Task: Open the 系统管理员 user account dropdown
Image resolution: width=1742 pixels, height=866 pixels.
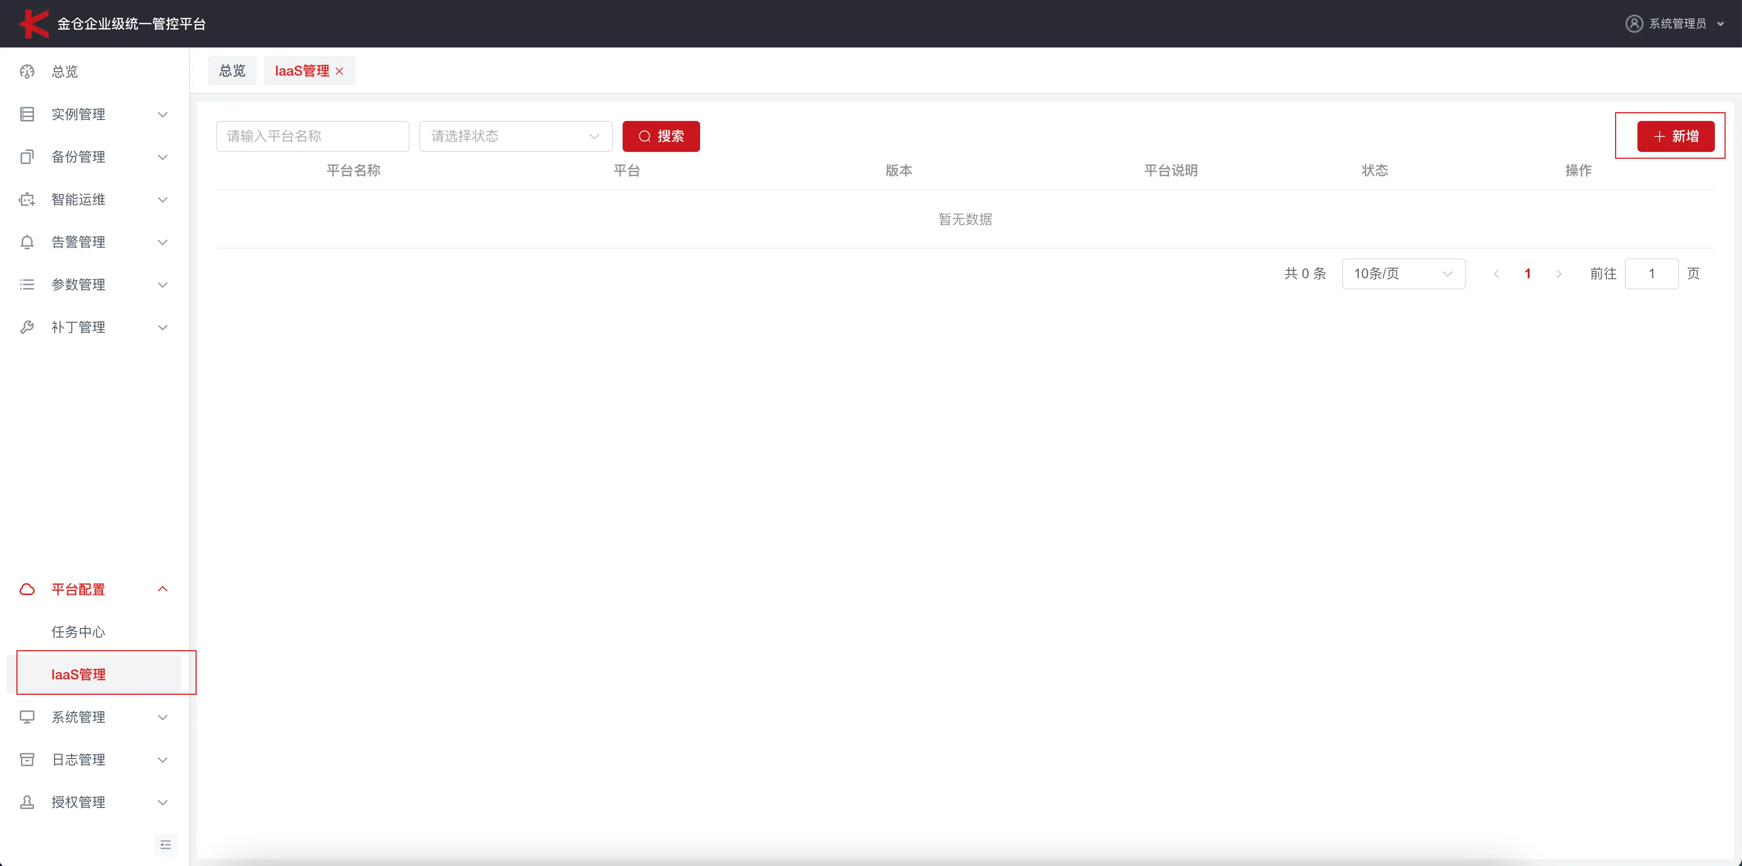Action: pos(1677,23)
